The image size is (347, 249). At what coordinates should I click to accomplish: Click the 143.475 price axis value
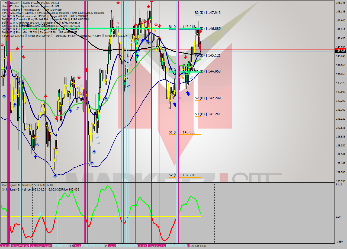click(340, 83)
